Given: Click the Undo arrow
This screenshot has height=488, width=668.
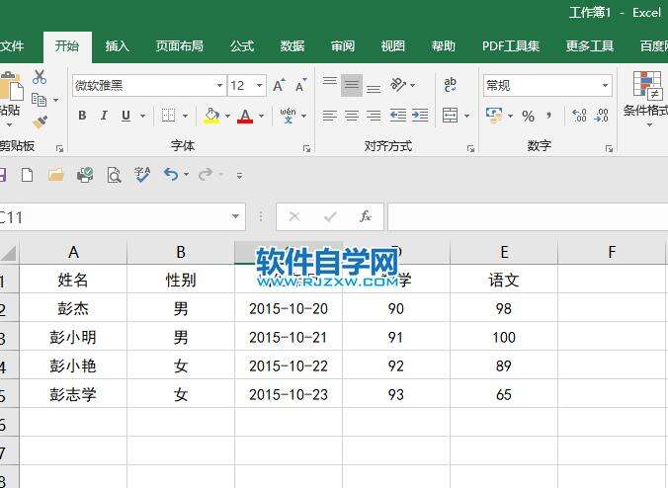Looking at the screenshot, I should point(171,174).
